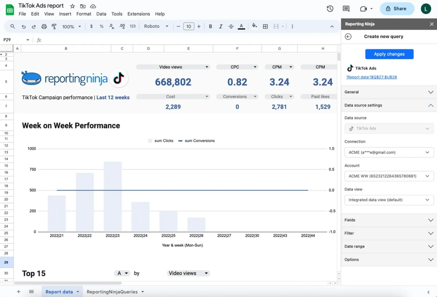This screenshot has width=437, height=297.
Task: Open the all sheets list
Action: tap(31, 292)
